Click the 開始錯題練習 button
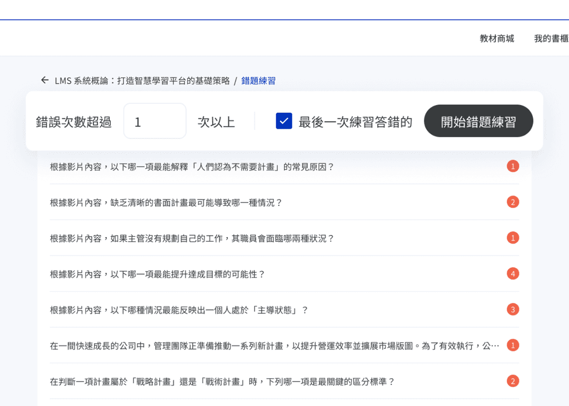 478,121
